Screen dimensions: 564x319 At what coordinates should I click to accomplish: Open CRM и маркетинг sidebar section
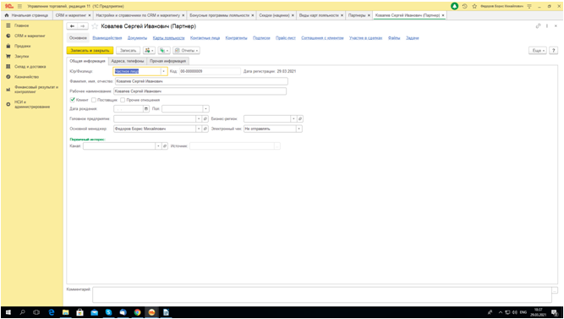(x=30, y=36)
